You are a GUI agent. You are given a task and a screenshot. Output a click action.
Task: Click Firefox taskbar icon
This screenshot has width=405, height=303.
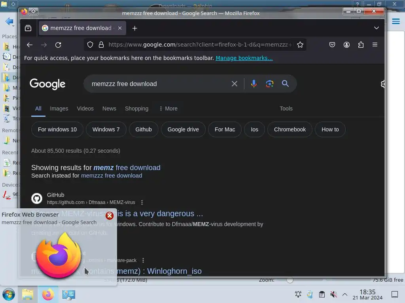click(48, 294)
